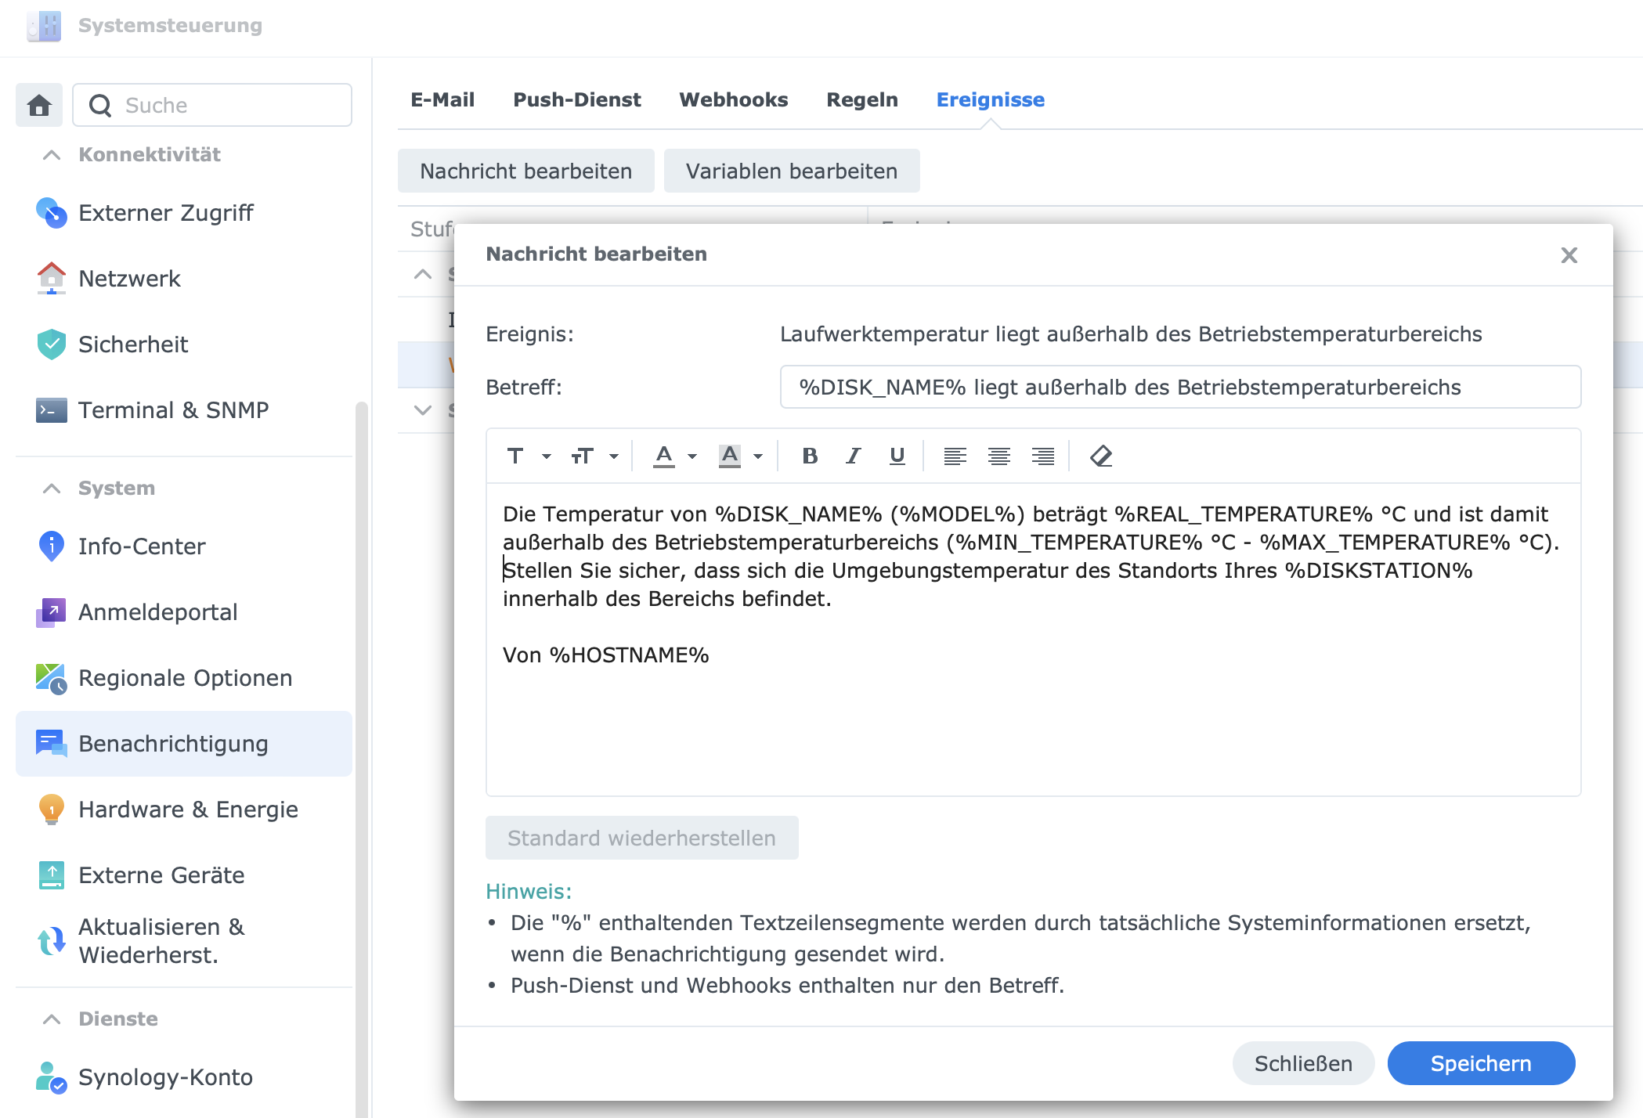Toggle italic formatting in editor
This screenshot has height=1118, width=1643.
853,456
